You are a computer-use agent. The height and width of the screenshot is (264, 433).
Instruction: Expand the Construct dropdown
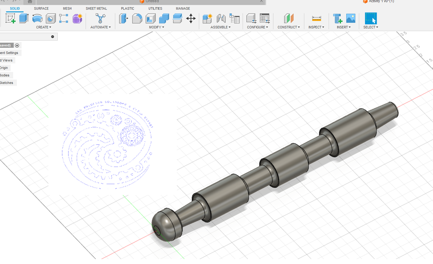[289, 27]
